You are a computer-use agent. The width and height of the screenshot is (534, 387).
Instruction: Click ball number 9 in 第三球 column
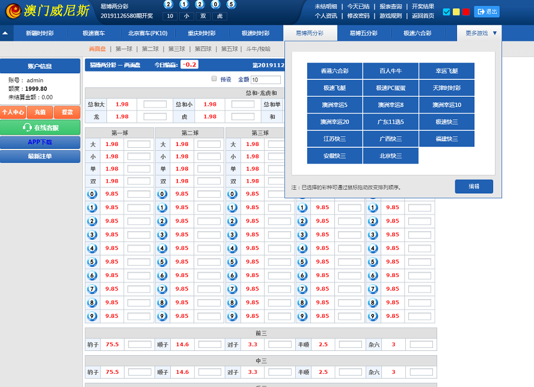[233, 316]
